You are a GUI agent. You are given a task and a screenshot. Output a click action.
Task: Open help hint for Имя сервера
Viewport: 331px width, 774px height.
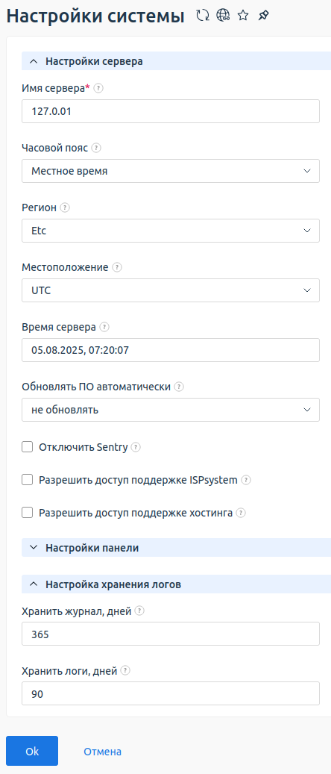pos(98,88)
